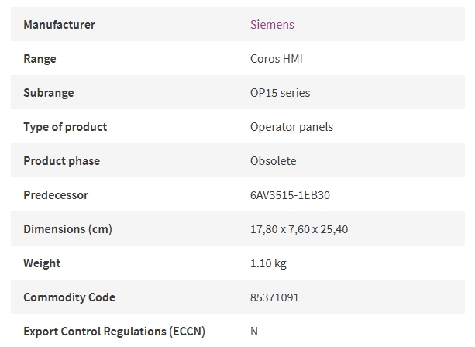The width and height of the screenshot is (475, 347).
Task: Click the Subrange label
Action: pyautogui.click(x=49, y=93)
